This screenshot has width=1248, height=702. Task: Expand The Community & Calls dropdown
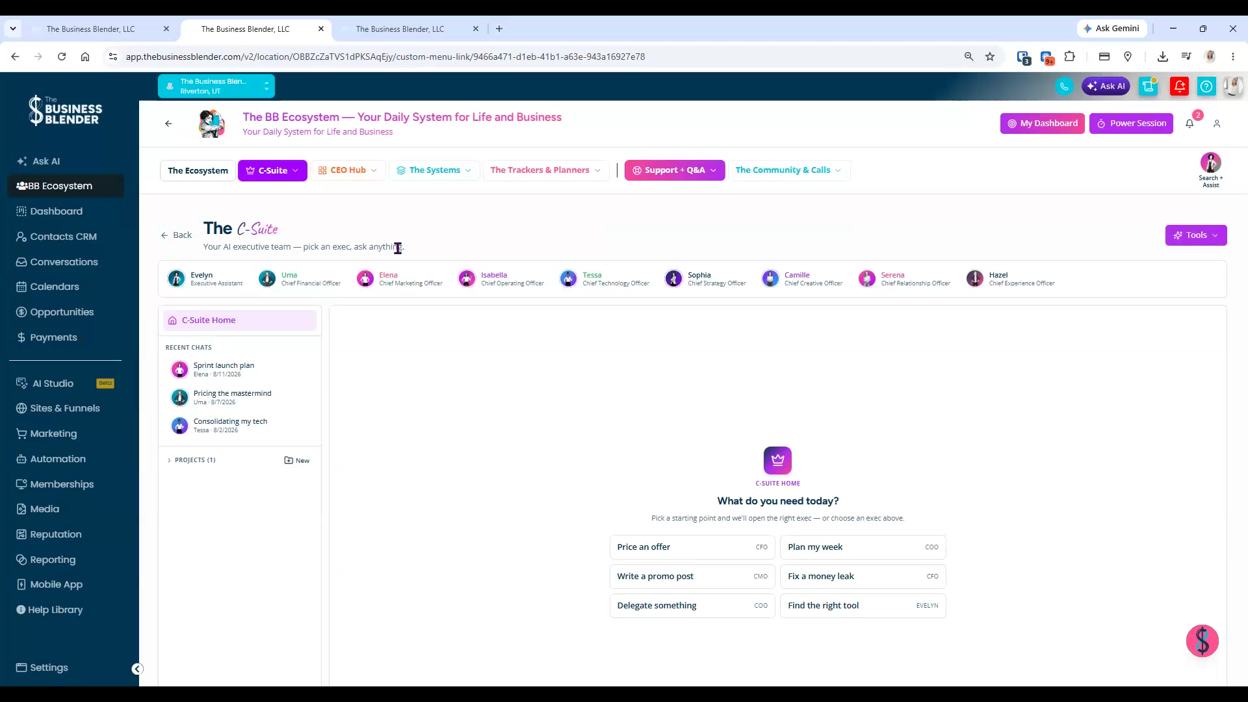(788, 170)
